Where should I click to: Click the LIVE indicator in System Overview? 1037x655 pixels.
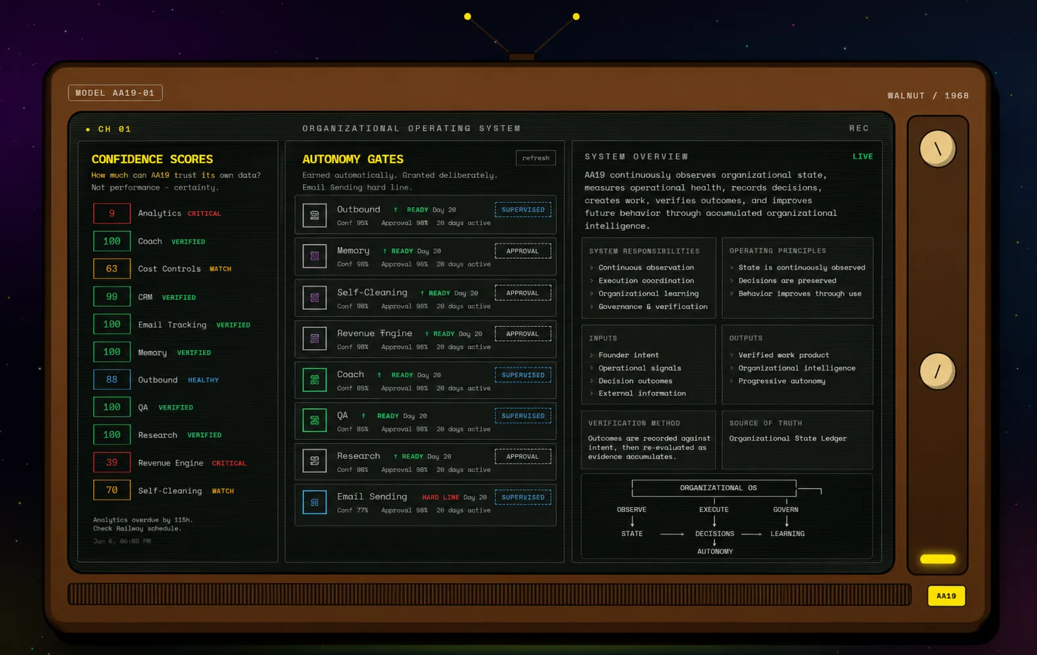click(863, 157)
